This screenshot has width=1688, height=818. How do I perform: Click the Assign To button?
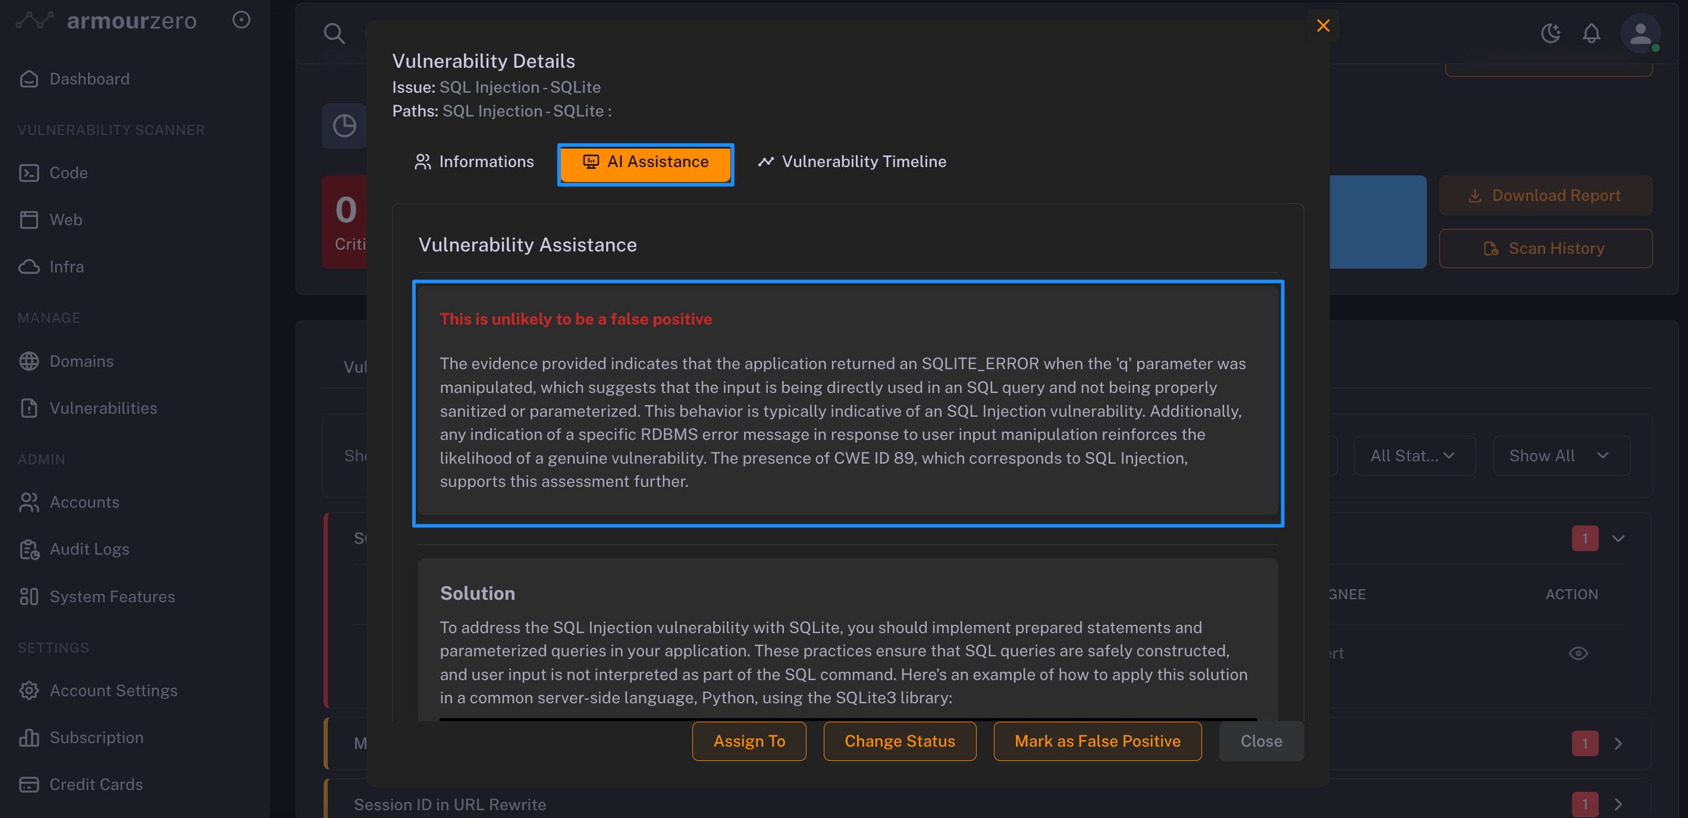click(749, 741)
